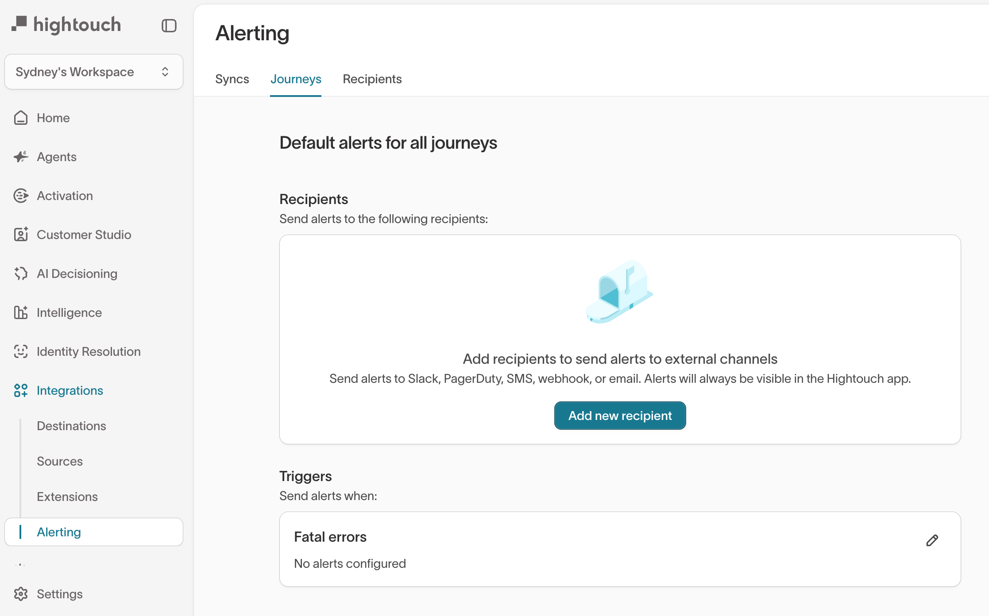The width and height of the screenshot is (989, 616).
Task: Switch to the Syncs tab
Action: [x=232, y=79]
